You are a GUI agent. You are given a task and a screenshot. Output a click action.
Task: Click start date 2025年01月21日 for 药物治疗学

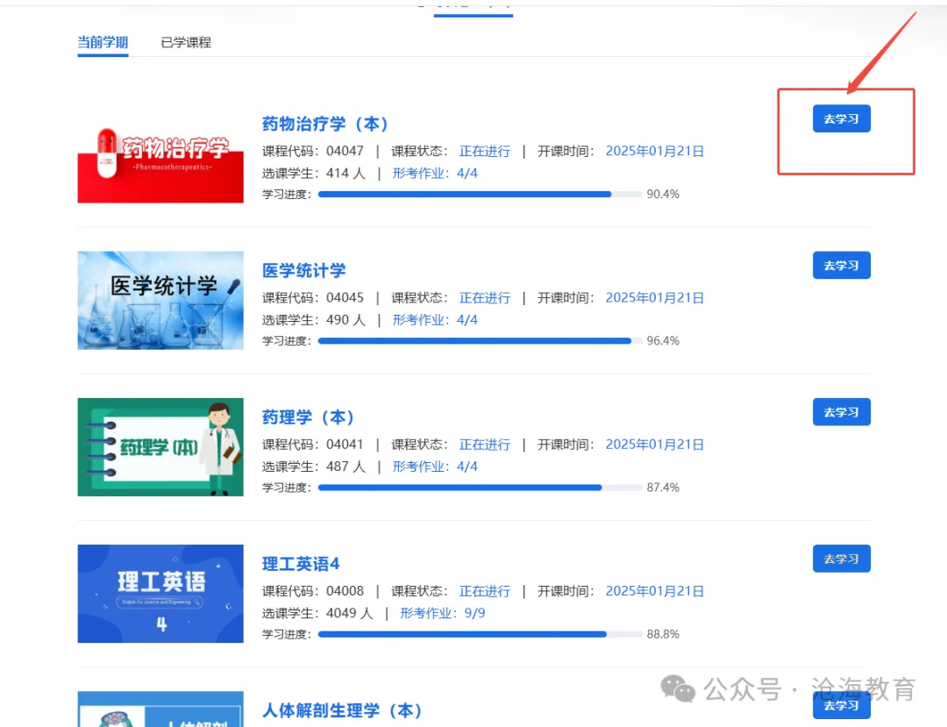tap(655, 151)
